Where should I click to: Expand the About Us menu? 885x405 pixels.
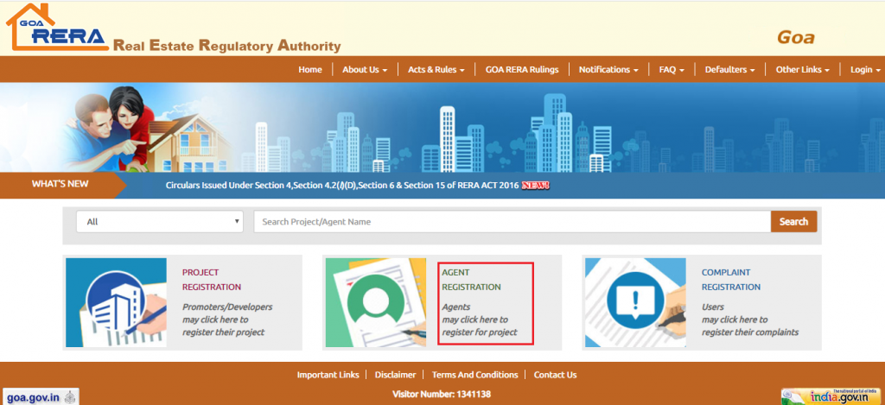[x=365, y=69]
